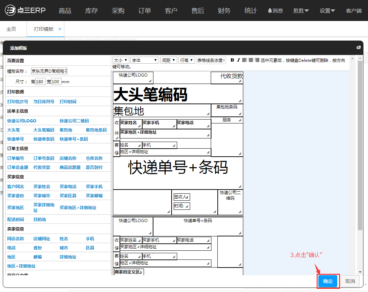Insert the 买家邮编 field

click(94, 196)
